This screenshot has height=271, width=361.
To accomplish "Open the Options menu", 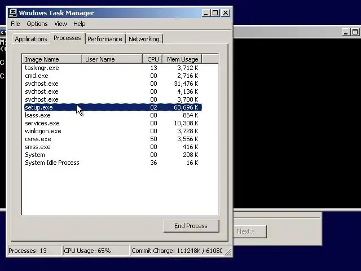I will pos(37,24).
